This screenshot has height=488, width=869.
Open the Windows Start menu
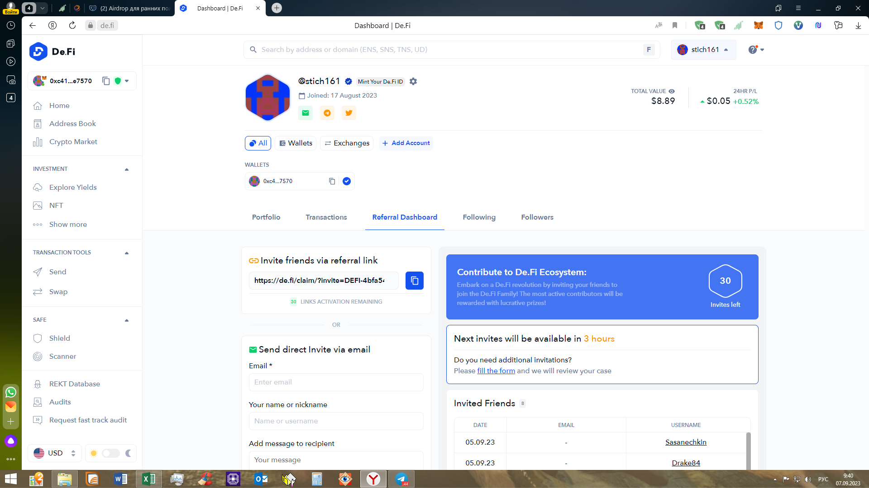click(x=10, y=479)
